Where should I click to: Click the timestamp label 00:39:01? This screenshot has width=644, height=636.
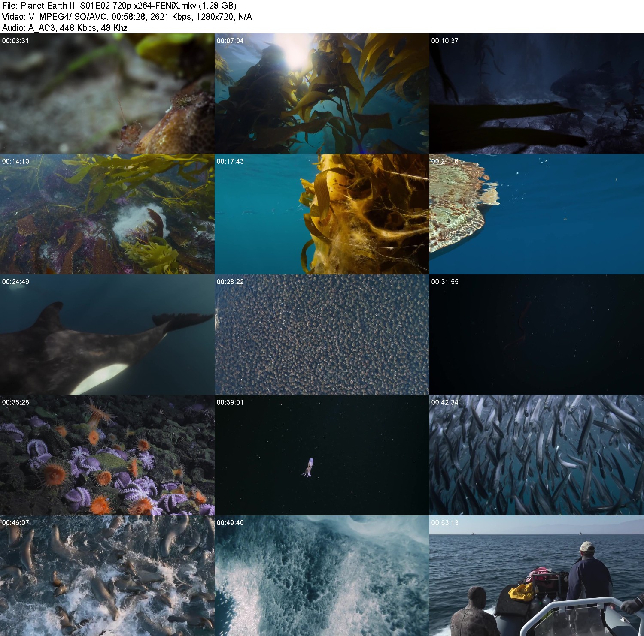tap(230, 402)
